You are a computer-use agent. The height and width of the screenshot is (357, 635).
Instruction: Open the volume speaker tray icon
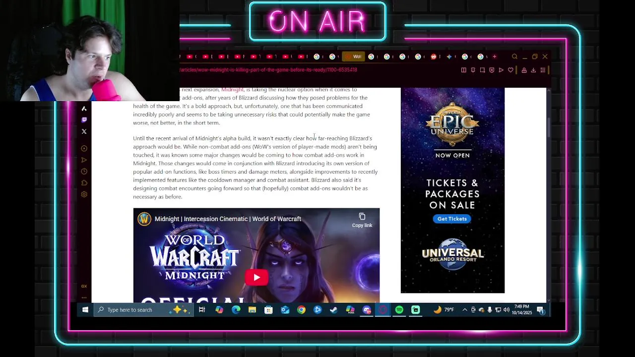(x=507, y=310)
